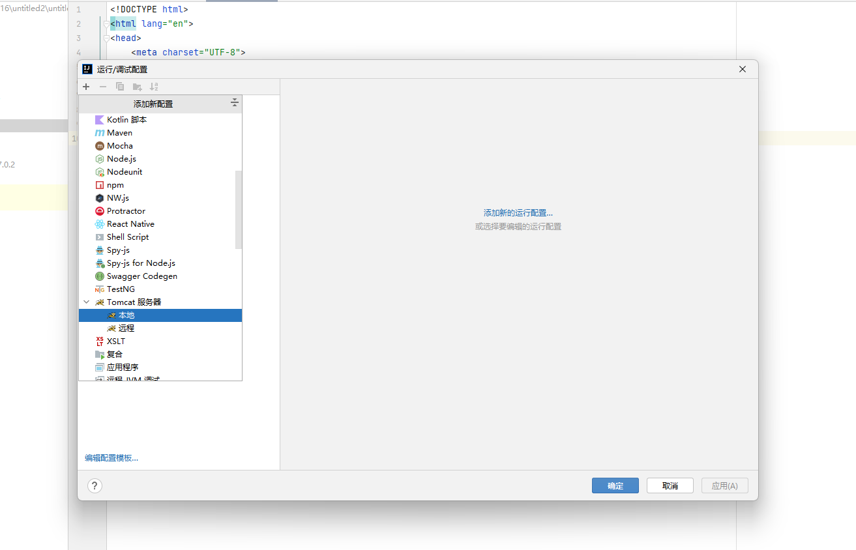Select the Tomcat 服务器 row label

pyautogui.click(x=134, y=302)
